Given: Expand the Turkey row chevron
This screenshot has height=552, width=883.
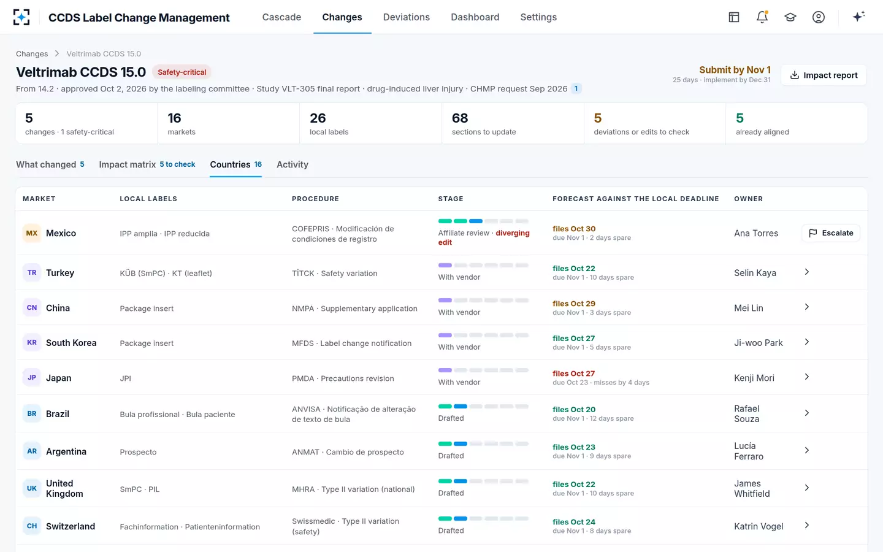Looking at the screenshot, I should pyautogui.click(x=807, y=272).
